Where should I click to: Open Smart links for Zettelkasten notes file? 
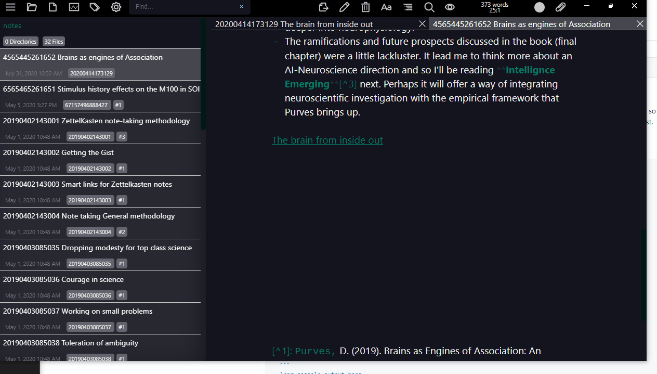click(x=100, y=191)
